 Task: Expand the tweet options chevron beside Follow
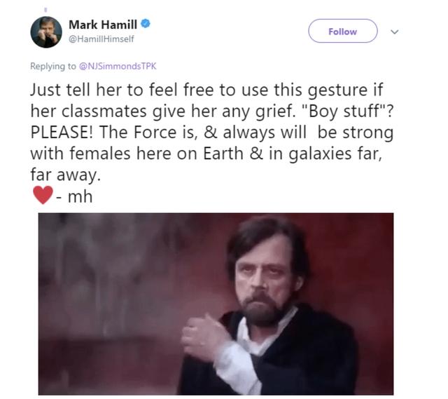(395, 32)
